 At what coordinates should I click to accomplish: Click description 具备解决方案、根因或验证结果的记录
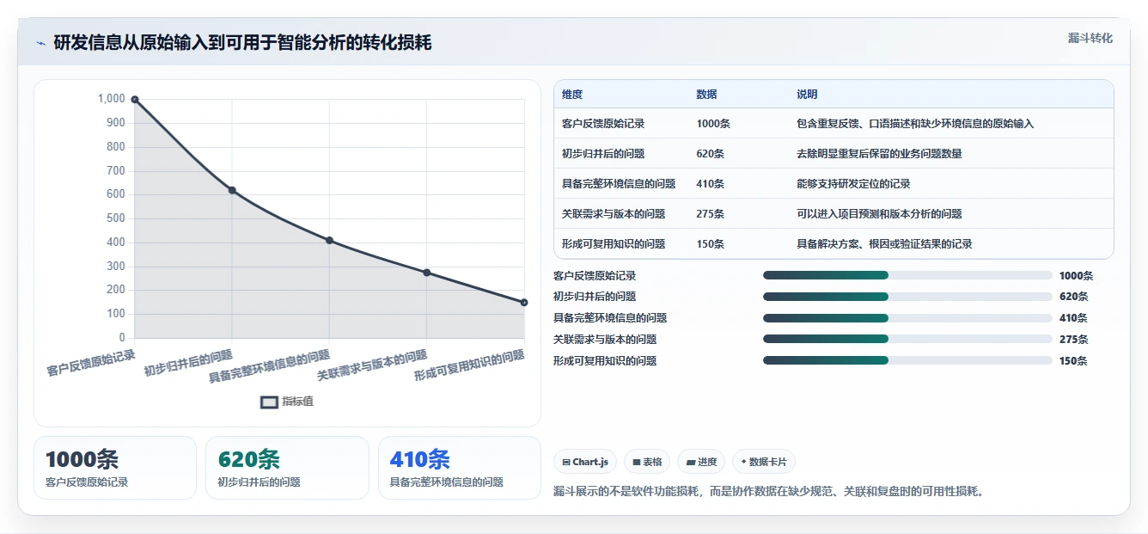tap(884, 244)
